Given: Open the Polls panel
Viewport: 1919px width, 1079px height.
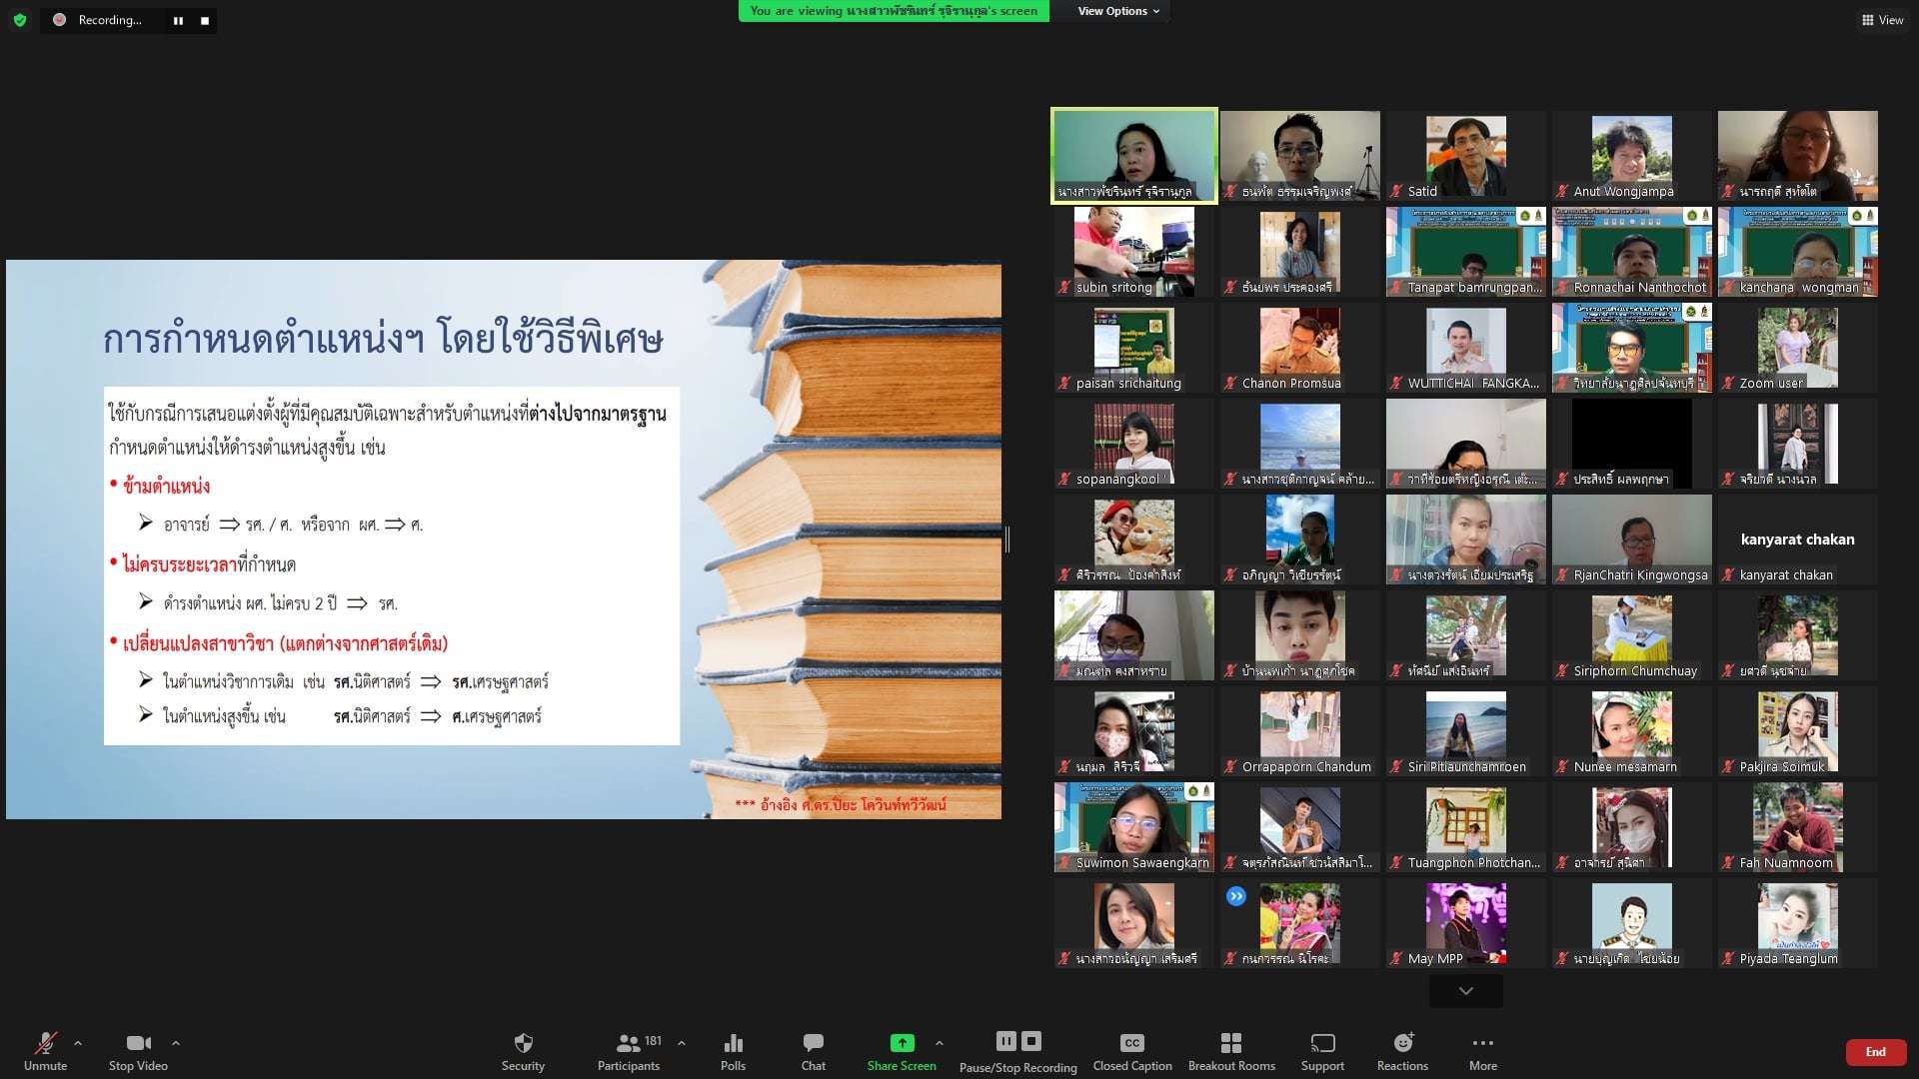Looking at the screenshot, I should pos(733,1051).
